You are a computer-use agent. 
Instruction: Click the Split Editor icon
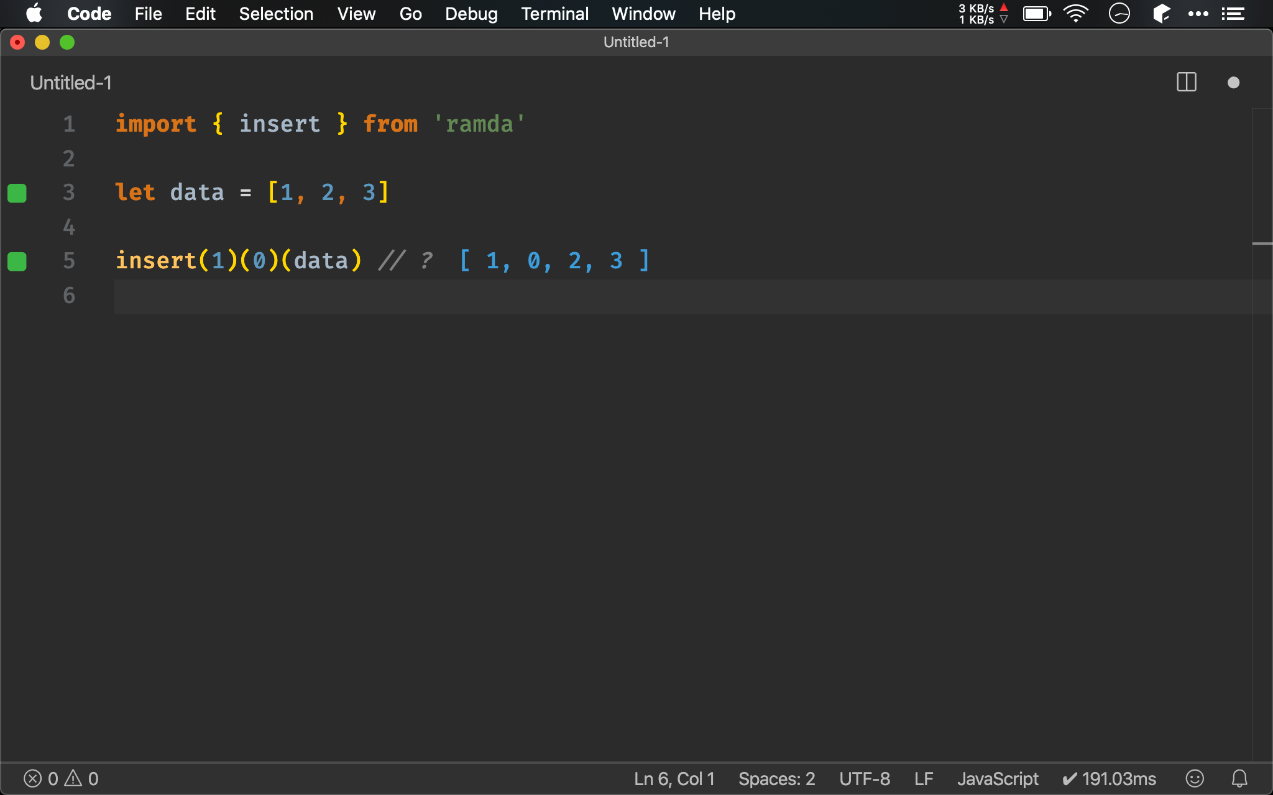[x=1187, y=82]
